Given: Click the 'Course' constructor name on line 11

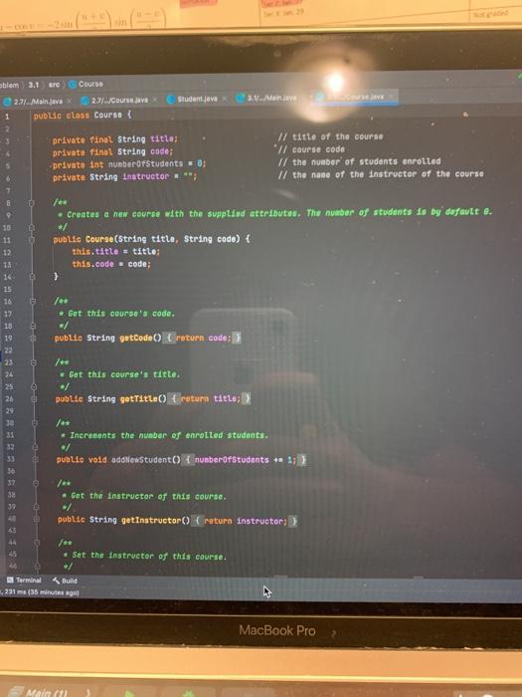Looking at the screenshot, I should [x=99, y=239].
